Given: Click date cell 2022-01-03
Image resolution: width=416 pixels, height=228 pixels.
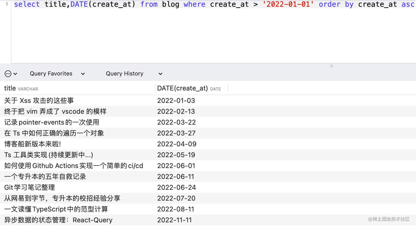Looking at the screenshot, I should click(176, 101).
